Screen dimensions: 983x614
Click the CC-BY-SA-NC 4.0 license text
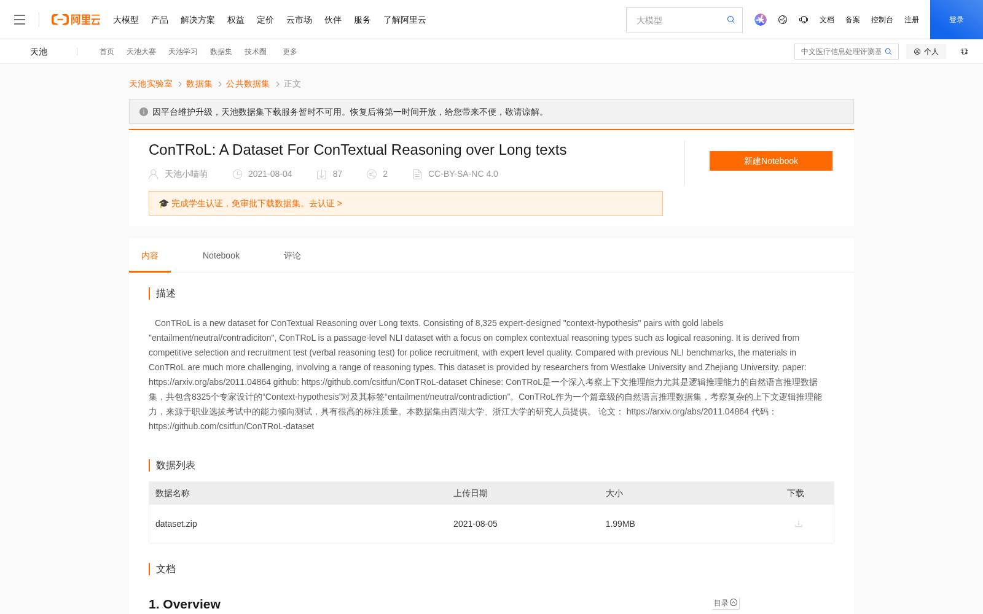[x=463, y=174]
